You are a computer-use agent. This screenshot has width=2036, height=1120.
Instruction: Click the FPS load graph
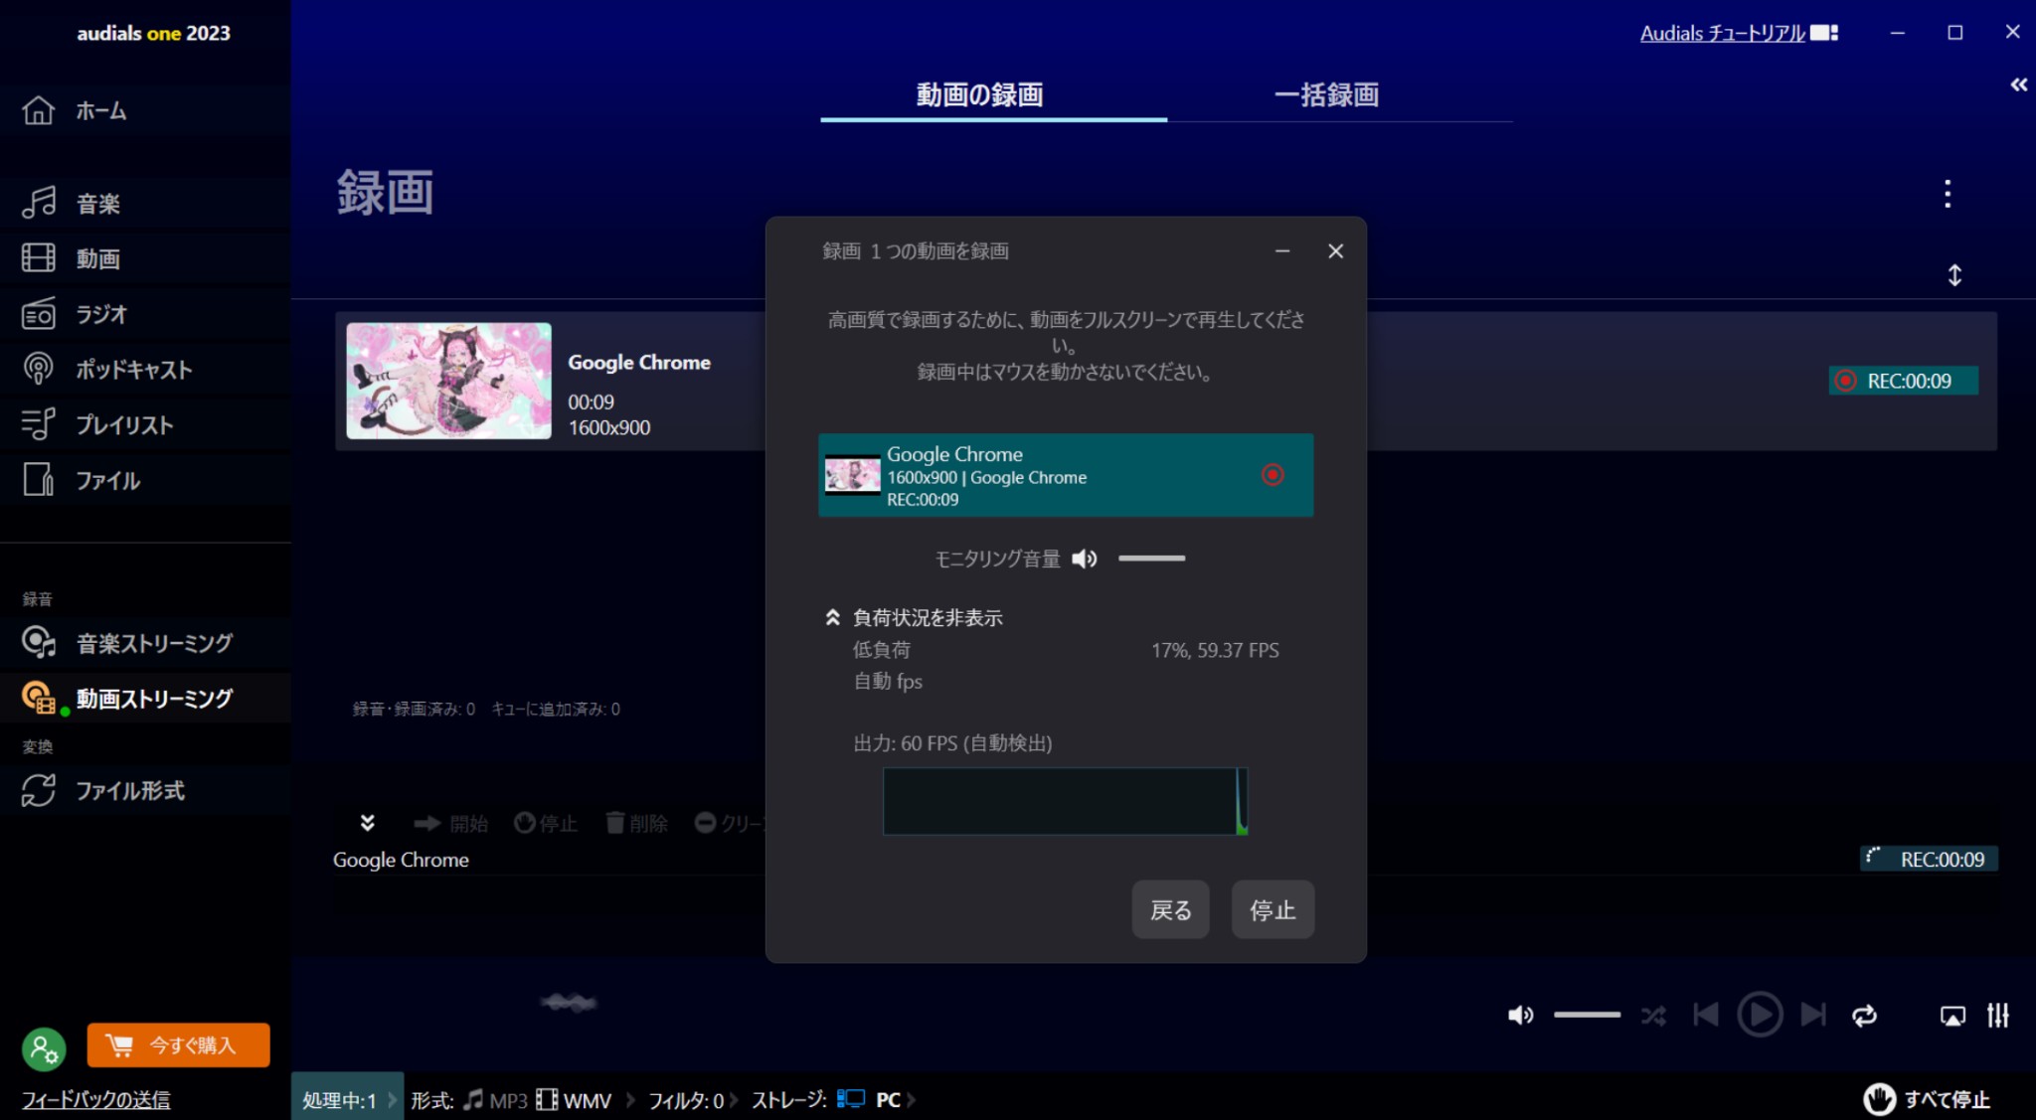click(x=1065, y=801)
